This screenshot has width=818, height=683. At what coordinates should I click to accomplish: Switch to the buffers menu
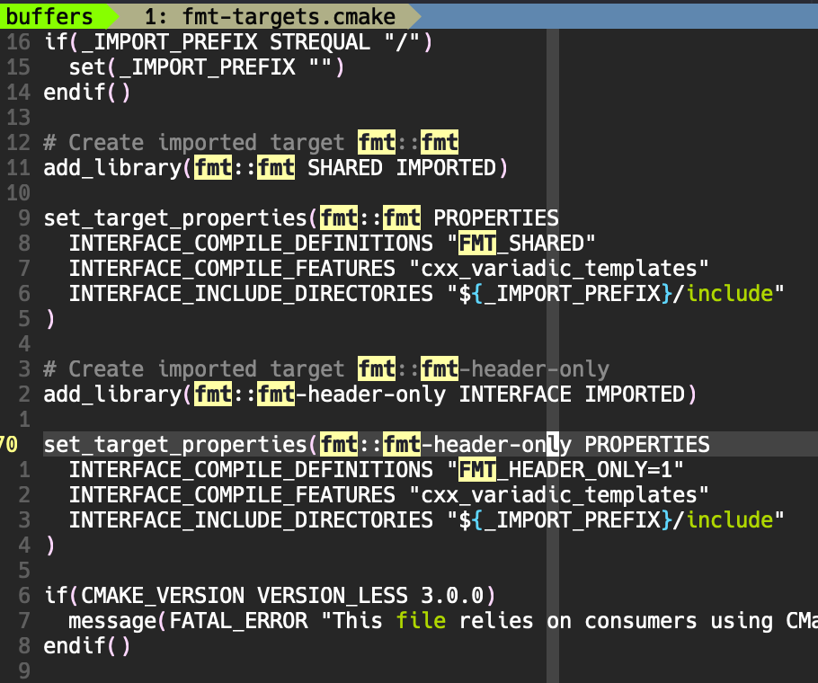(49, 15)
